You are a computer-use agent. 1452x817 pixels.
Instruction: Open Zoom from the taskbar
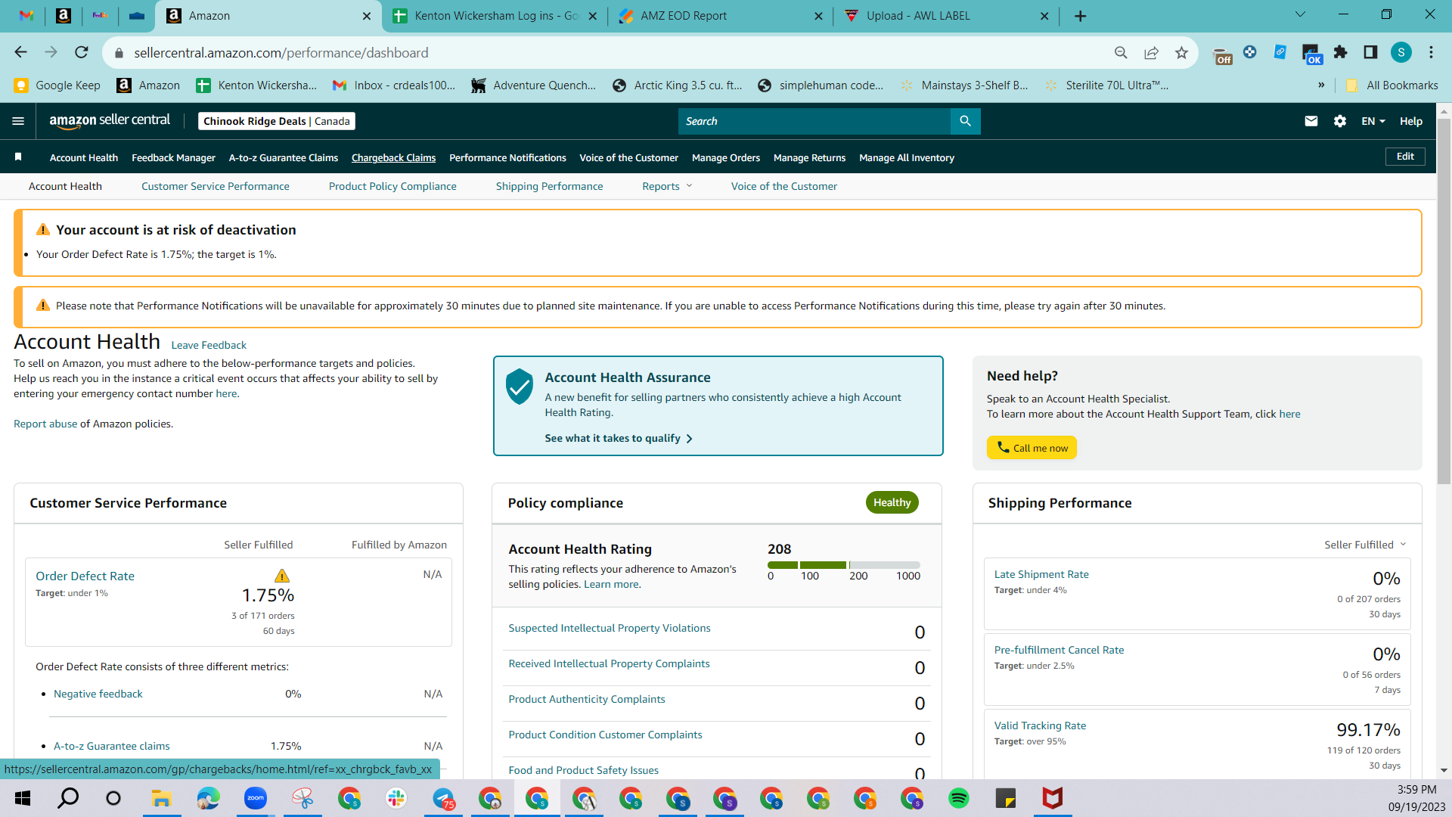pos(256,798)
